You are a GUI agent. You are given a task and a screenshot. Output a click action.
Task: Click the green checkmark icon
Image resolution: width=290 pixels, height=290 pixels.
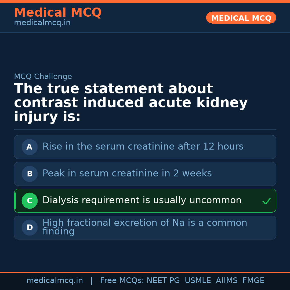[x=266, y=201]
